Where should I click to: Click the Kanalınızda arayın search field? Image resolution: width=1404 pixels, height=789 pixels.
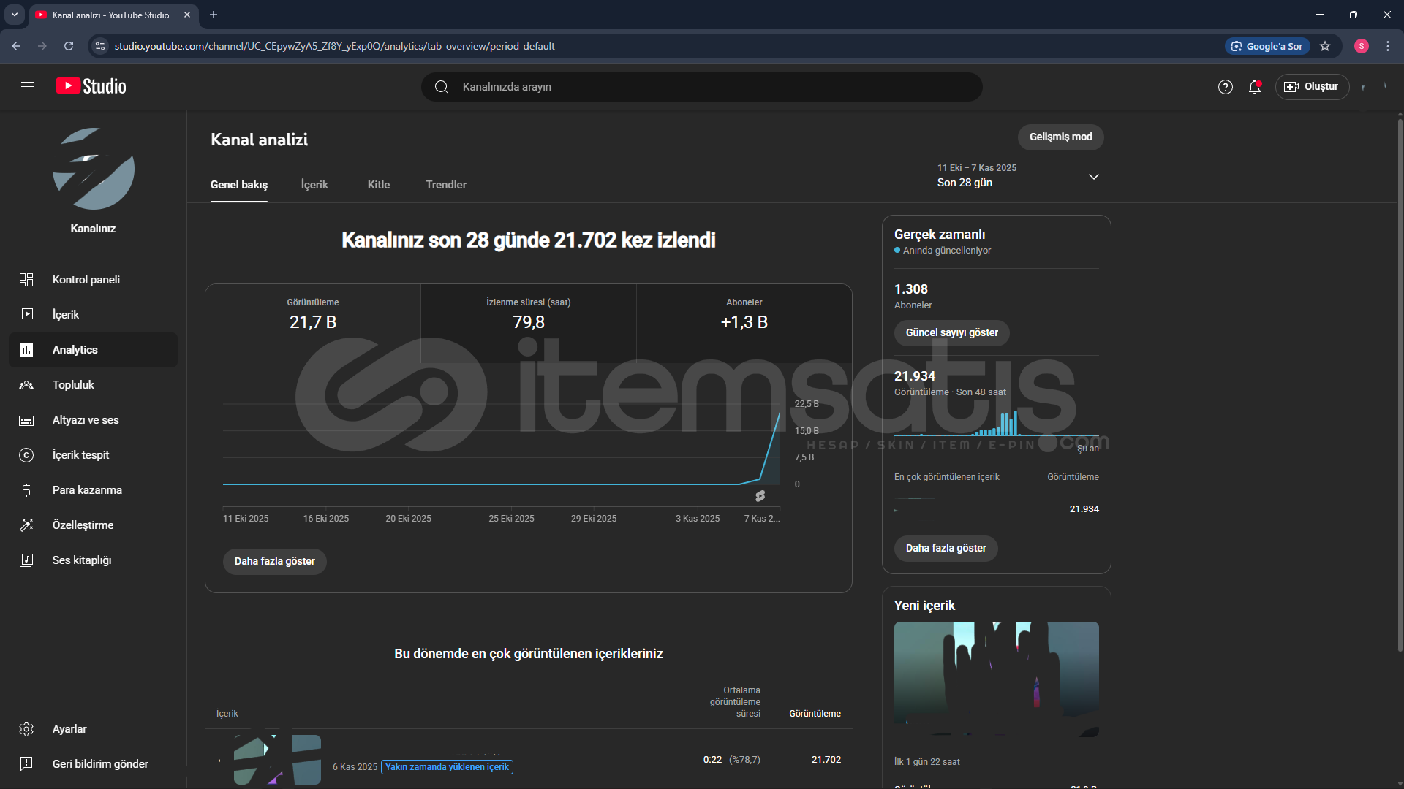[x=702, y=87]
